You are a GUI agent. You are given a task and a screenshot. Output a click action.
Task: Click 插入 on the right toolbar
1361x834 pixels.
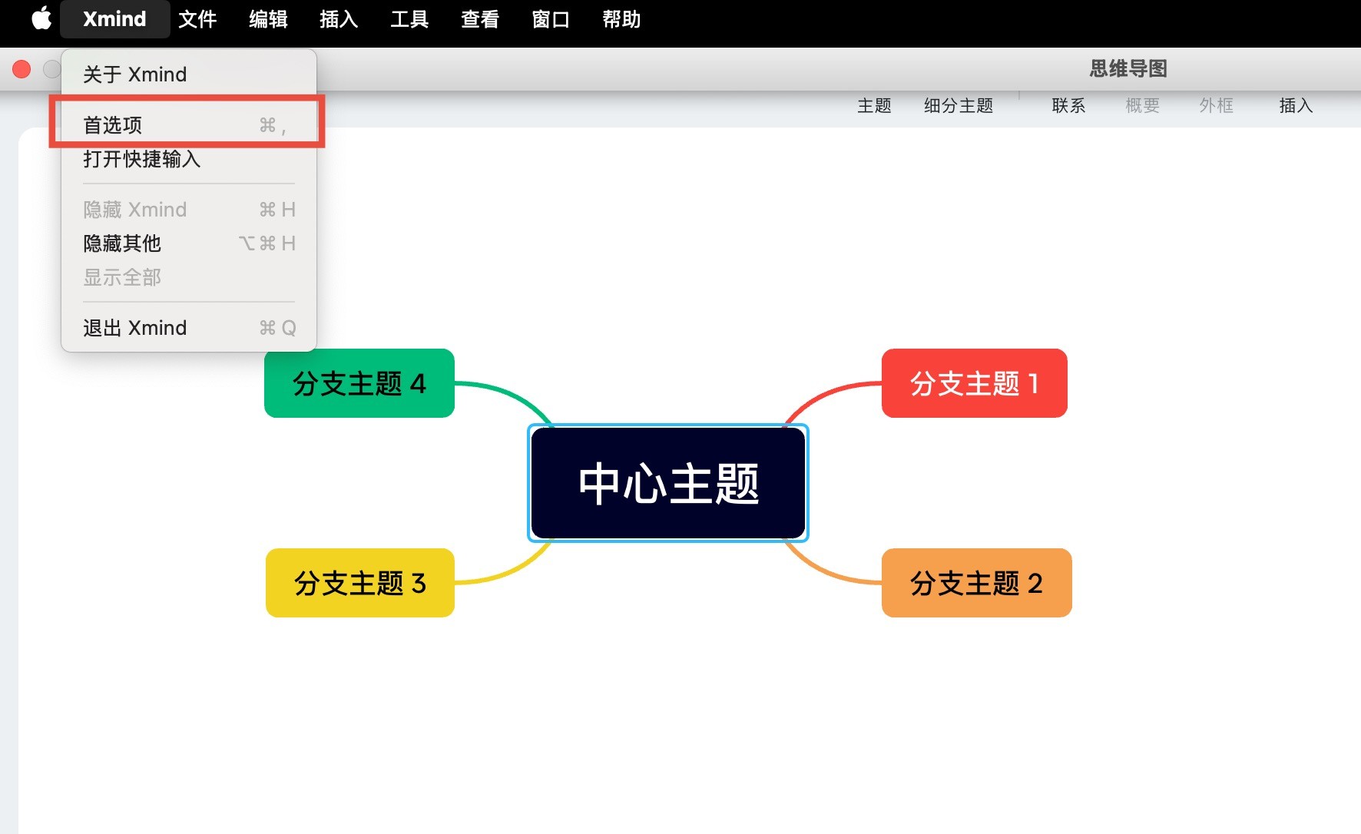click(x=1295, y=106)
